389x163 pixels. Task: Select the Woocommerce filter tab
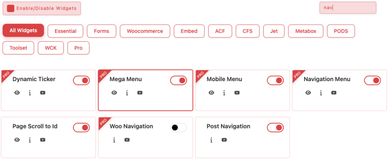pos(145,31)
